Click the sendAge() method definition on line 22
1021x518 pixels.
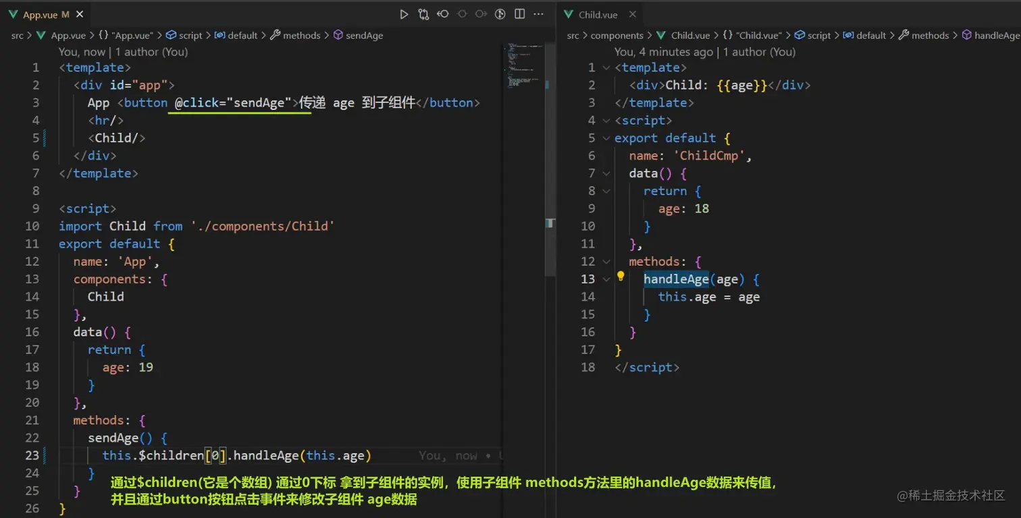tap(128, 438)
